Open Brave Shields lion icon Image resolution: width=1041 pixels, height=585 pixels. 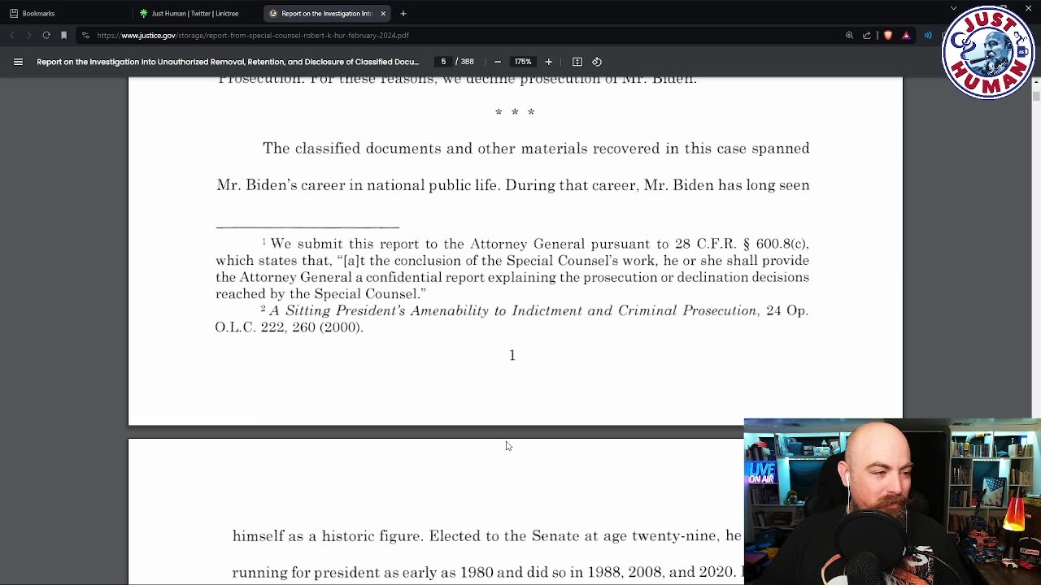point(888,35)
